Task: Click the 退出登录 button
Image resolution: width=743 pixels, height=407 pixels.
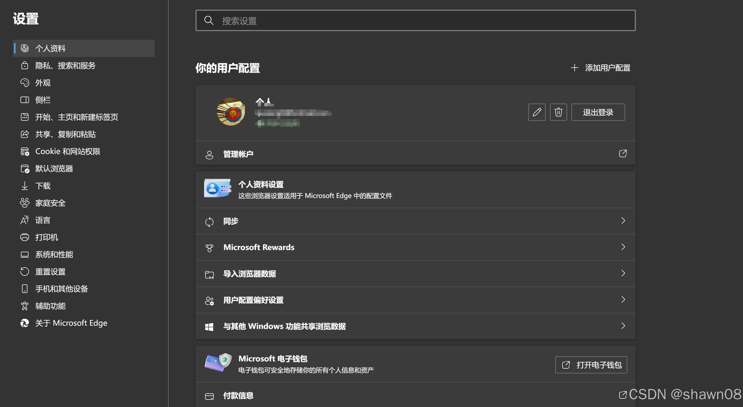Action: click(x=598, y=112)
